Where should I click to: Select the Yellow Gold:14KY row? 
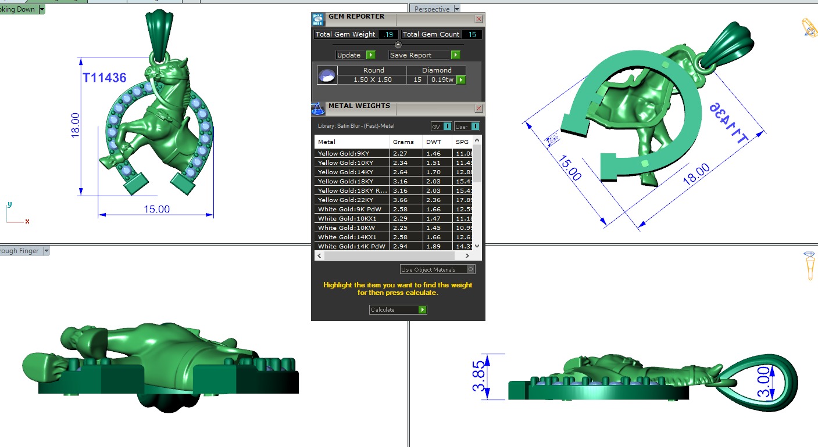(352, 172)
